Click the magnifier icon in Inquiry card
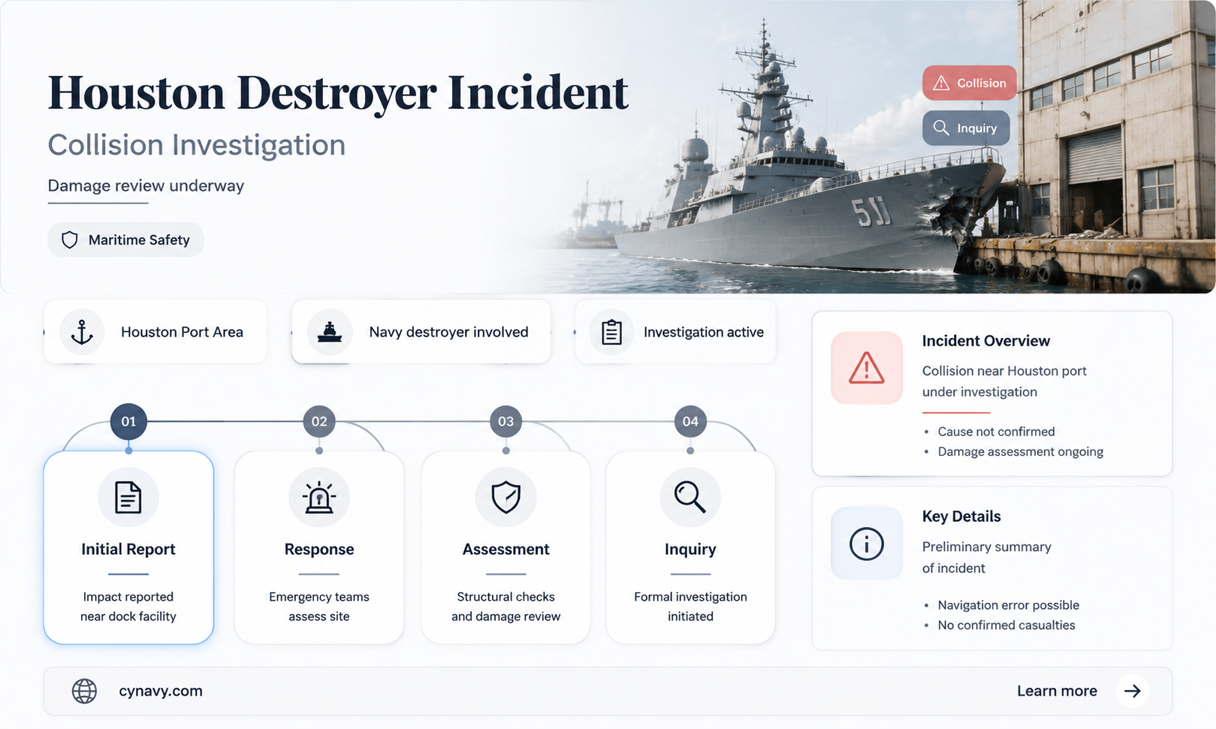 pos(690,497)
